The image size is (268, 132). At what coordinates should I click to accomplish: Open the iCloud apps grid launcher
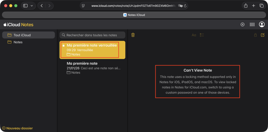click(252, 24)
